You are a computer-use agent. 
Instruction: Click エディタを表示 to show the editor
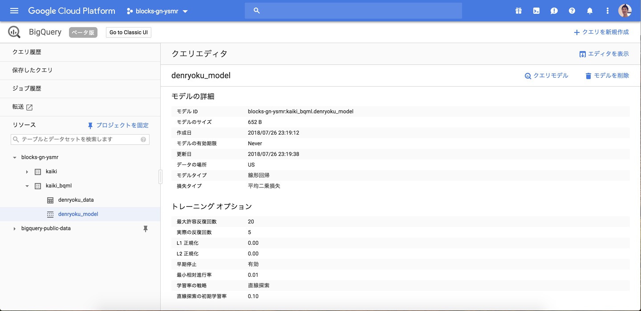tap(604, 54)
